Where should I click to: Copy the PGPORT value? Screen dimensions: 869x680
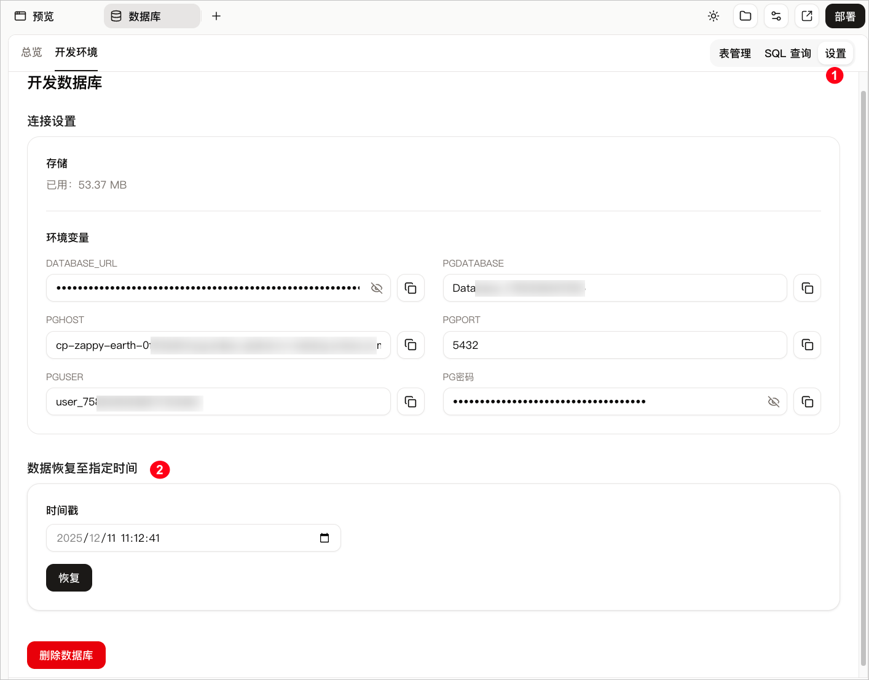(807, 345)
